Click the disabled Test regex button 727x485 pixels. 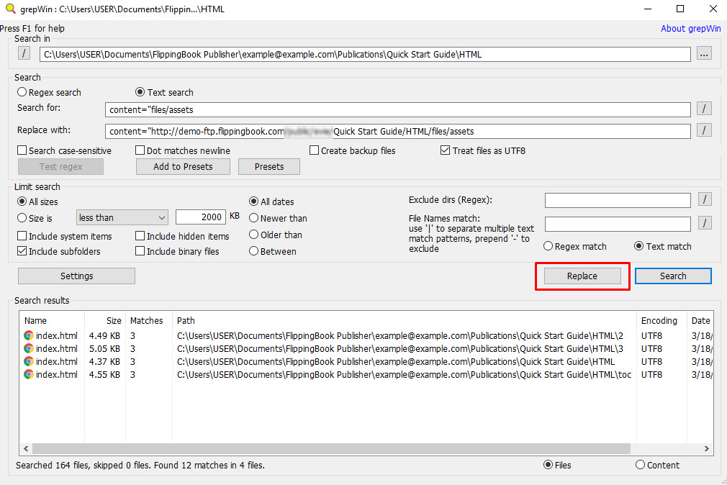pyautogui.click(x=60, y=166)
